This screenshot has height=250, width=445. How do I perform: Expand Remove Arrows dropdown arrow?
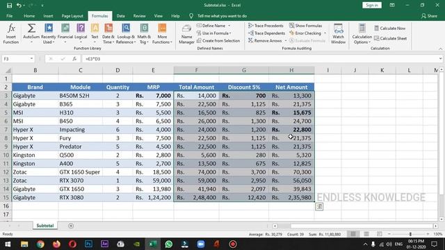(286, 41)
